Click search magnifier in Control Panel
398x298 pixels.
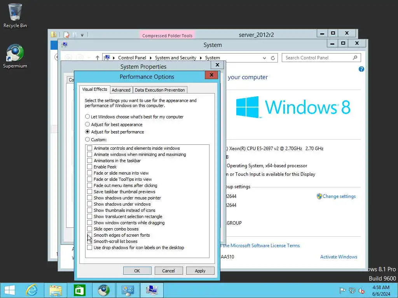tap(355, 58)
